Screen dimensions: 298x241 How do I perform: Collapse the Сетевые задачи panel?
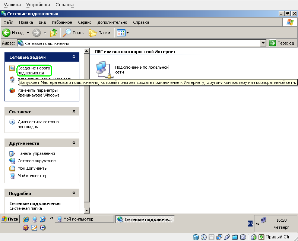(74, 57)
